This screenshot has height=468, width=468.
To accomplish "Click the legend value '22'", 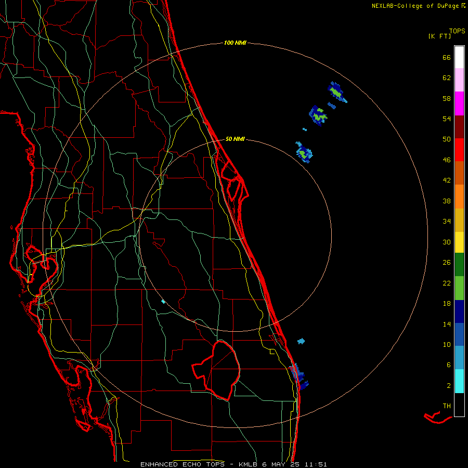I will 447,283.
